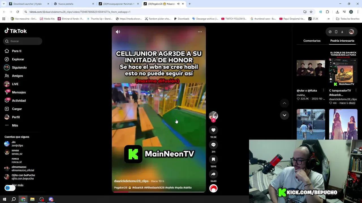
Task: Click #sylvie hashtag in caption
Action: pos(169,187)
